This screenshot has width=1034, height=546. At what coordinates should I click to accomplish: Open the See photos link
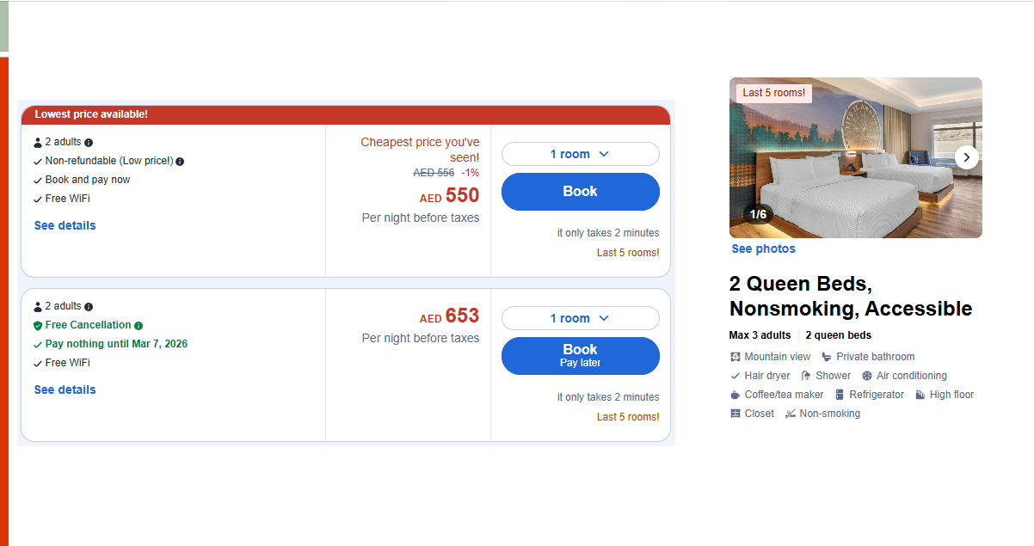(x=764, y=248)
